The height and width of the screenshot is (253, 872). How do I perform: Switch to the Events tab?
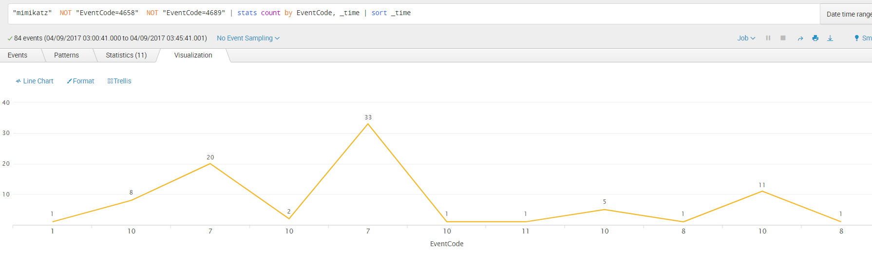pos(18,55)
